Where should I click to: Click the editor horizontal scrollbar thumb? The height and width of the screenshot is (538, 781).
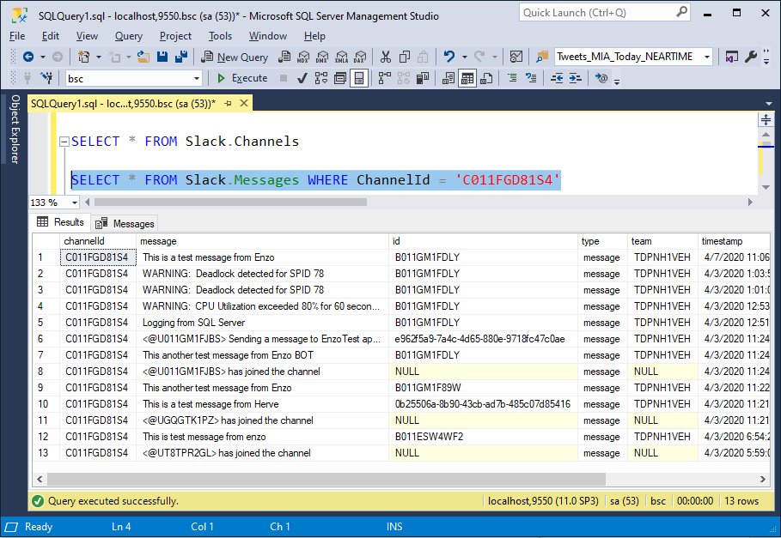pos(230,203)
